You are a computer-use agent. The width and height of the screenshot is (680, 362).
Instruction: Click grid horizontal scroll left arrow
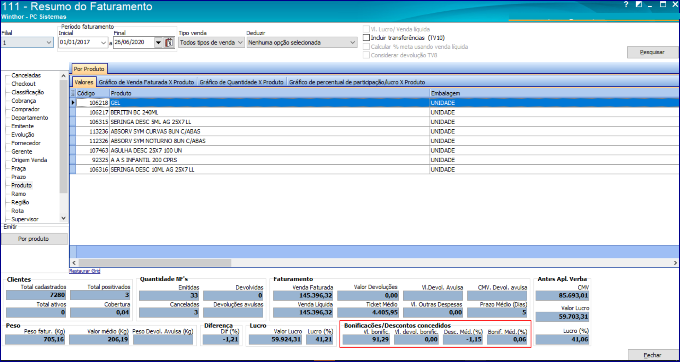pyautogui.click(x=74, y=263)
